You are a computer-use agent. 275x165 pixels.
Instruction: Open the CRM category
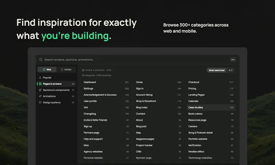[158, 152]
